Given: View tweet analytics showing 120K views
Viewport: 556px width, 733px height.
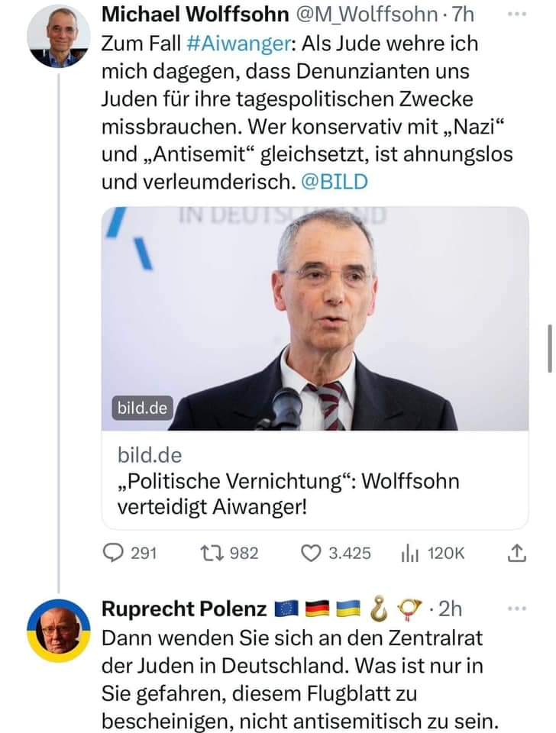Looking at the screenshot, I should (409, 553).
